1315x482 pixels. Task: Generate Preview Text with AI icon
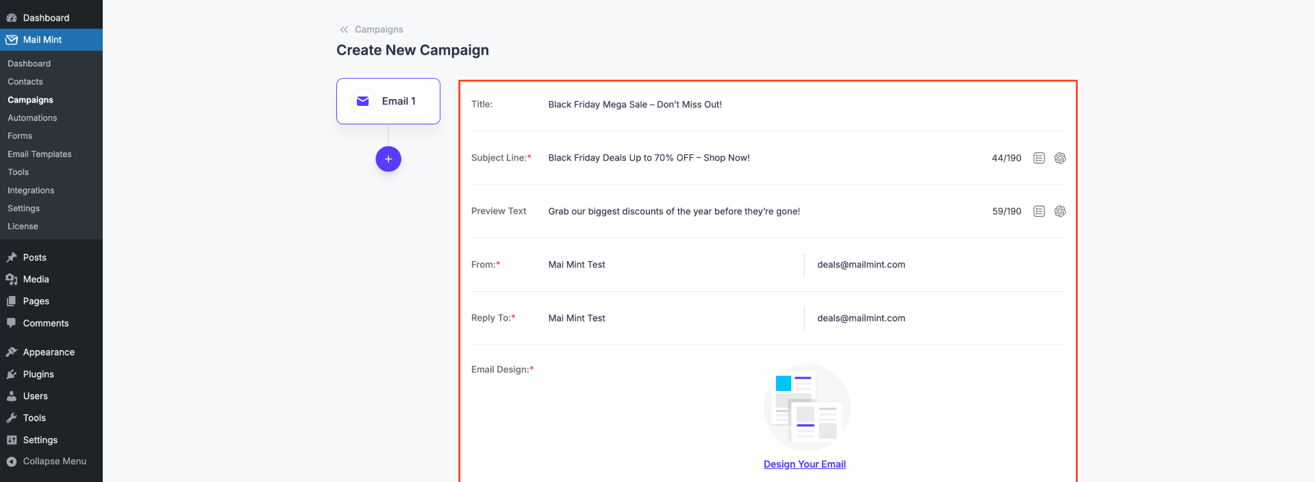[1060, 211]
